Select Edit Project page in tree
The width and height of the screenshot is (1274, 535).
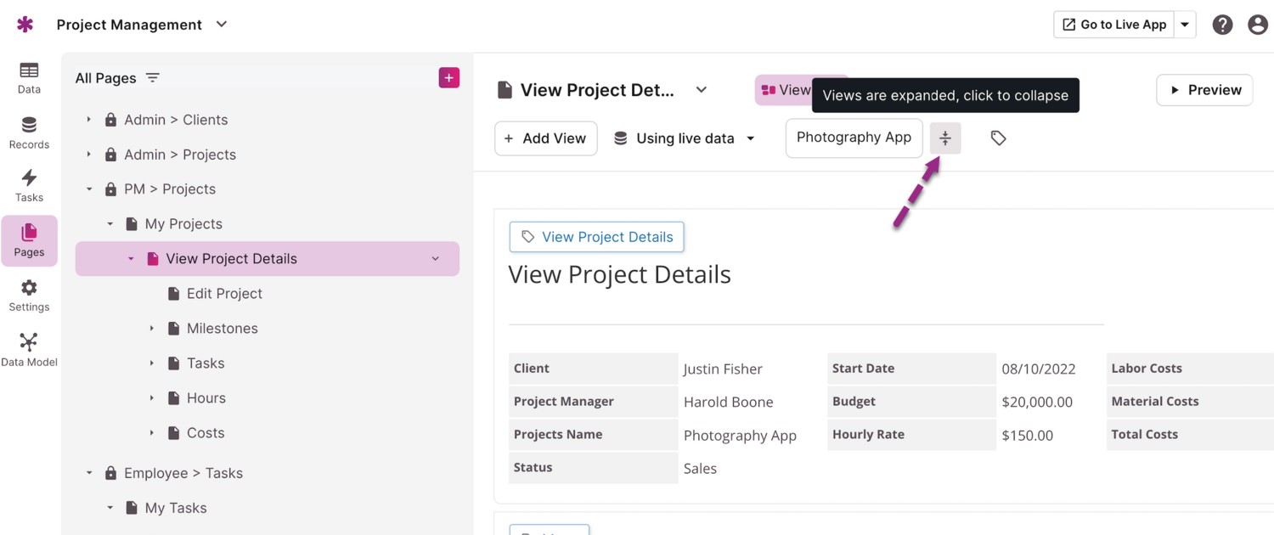224,294
